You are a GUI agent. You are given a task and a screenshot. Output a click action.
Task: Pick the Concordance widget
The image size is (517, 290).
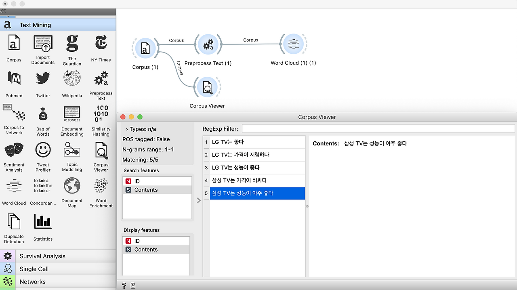click(x=43, y=191)
